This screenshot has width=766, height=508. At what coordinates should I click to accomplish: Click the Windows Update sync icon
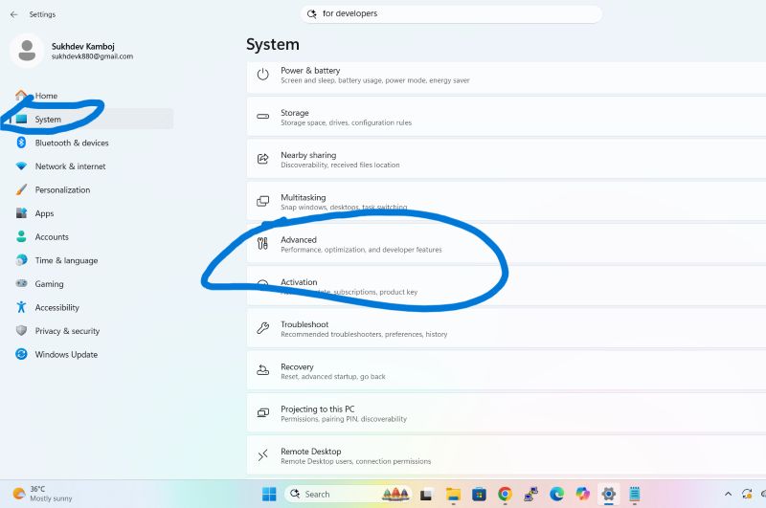pos(21,354)
